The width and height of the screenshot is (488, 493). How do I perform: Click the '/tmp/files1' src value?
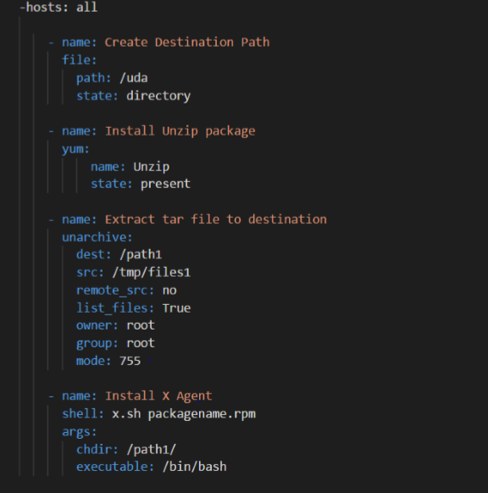[152, 272]
